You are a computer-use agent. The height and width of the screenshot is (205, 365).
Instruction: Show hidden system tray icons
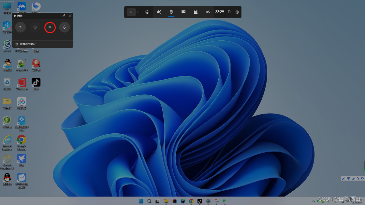[x=314, y=201]
